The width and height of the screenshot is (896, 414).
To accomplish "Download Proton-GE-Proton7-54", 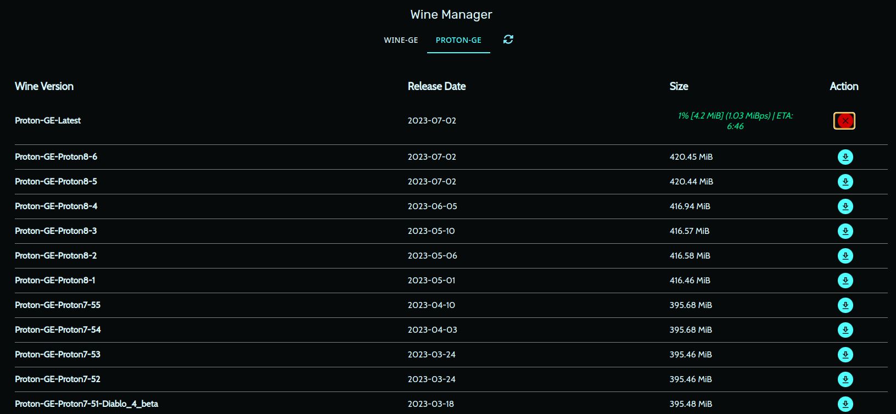I will (x=845, y=330).
